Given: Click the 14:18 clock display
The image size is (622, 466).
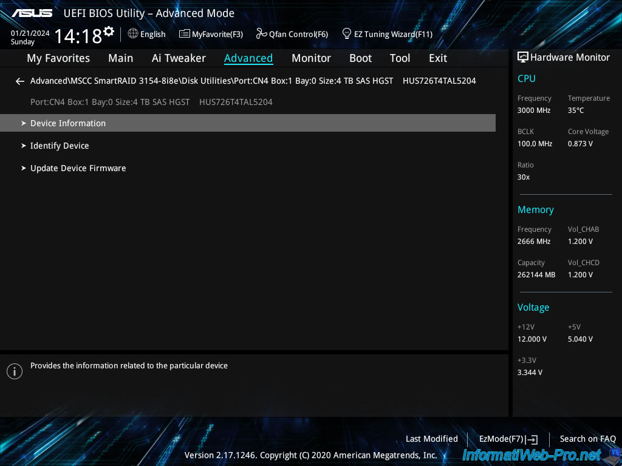Looking at the screenshot, I should click(78, 36).
